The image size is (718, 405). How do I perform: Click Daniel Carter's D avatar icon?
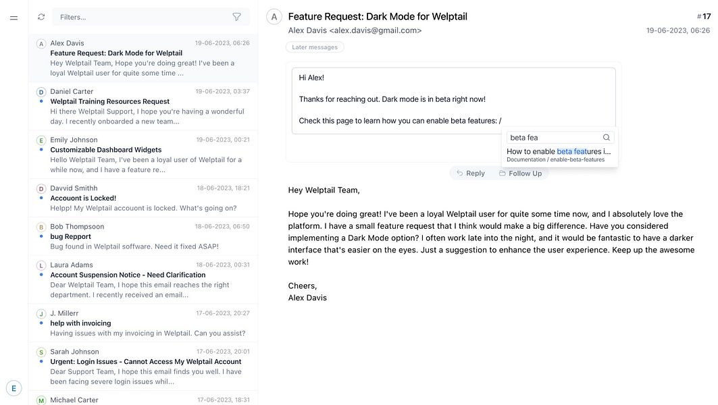click(41, 92)
